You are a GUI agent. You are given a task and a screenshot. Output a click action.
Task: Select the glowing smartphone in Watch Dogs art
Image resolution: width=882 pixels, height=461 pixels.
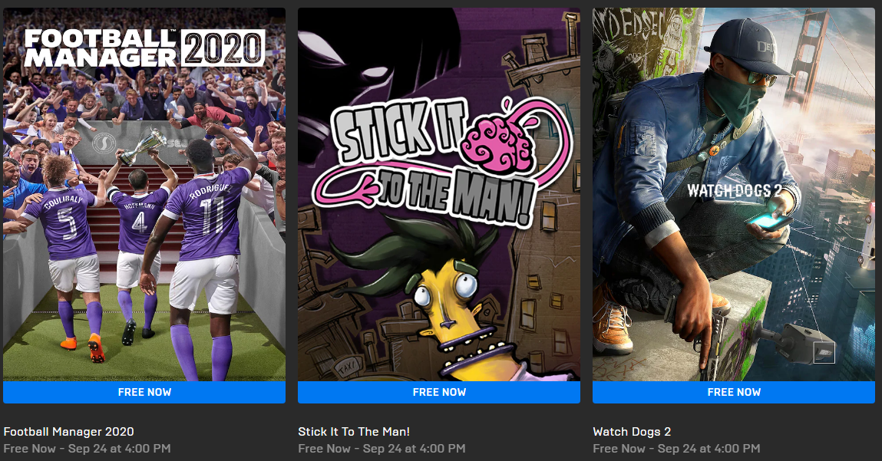(x=769, y=221)
